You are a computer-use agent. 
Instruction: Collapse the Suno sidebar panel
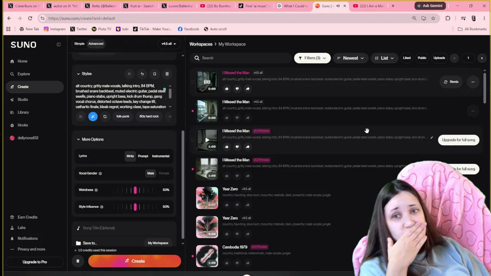tap(58, 44)
